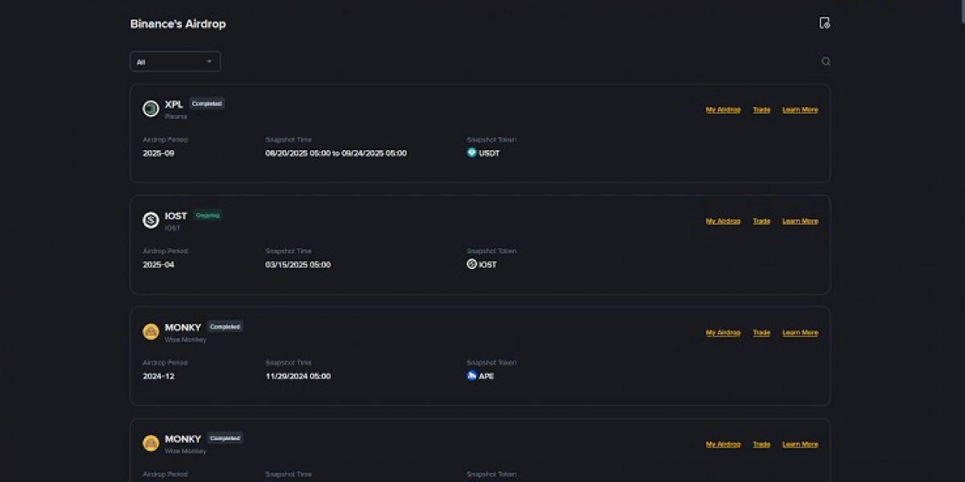Click the Ongoing badge next to IOST

[207, 215]
